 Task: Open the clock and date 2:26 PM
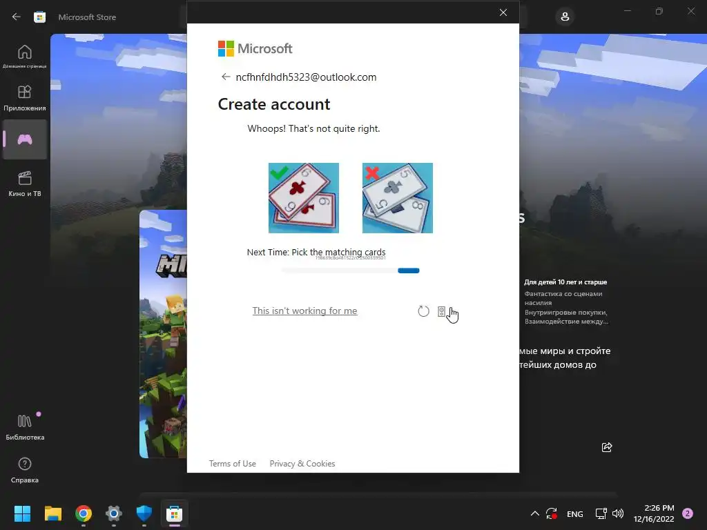pos(654,513)
